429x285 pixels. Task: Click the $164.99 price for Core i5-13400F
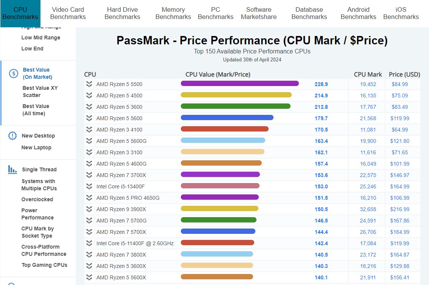tap(400, 186)
